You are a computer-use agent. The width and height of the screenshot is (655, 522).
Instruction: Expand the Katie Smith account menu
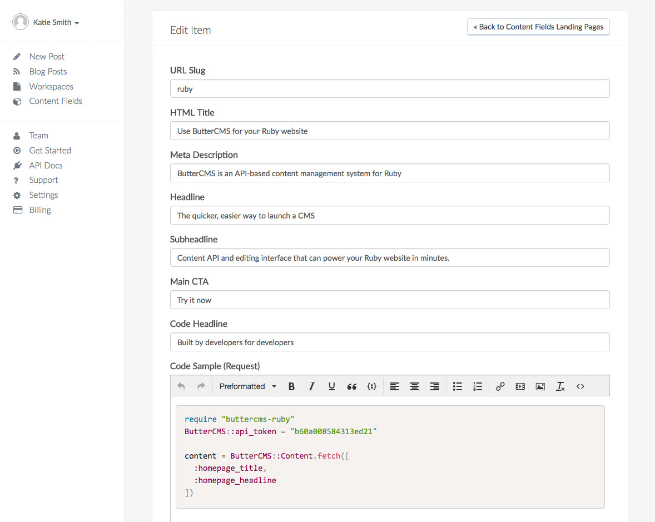[55, 23]
